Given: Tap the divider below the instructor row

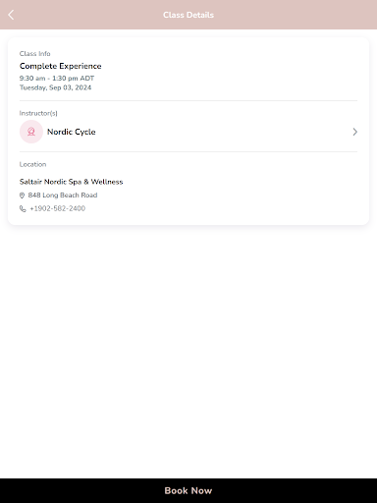Looking at the screenshot, I should pyautogui.click(x=188, y=152).
